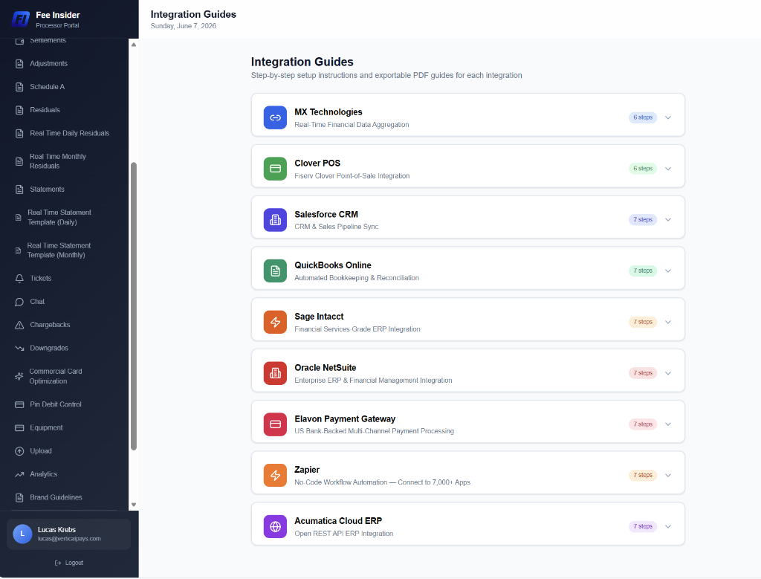Viewport: 761px width, 579px height.
Task: Expand the Acumatica Cloud ERP chevron
Action: (x=668, y=526)
